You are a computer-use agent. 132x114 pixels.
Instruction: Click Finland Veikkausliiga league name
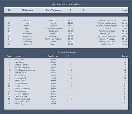pos(107,23)
